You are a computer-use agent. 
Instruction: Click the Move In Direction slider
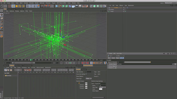[x=150, y=62]
